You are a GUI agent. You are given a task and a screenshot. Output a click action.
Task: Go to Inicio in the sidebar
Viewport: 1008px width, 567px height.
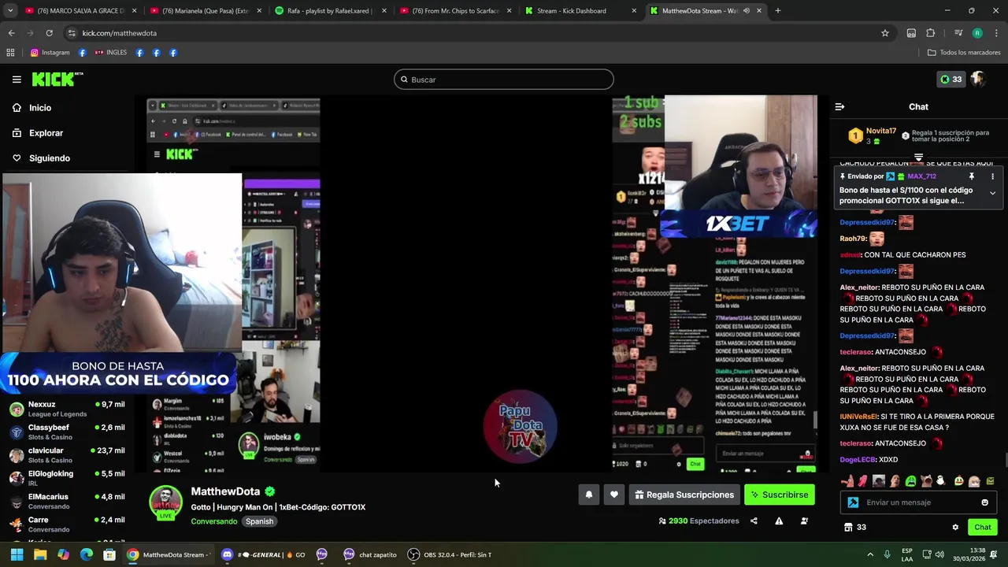pyautogui.click(x=39, y=108)
